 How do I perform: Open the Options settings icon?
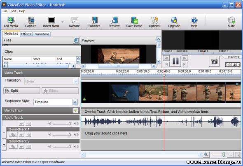(x=154, y=22)
